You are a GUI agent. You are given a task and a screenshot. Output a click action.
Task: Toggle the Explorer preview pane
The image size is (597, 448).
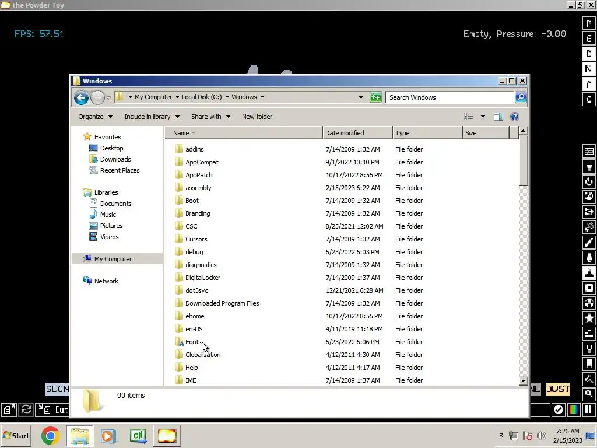(498, 117)
